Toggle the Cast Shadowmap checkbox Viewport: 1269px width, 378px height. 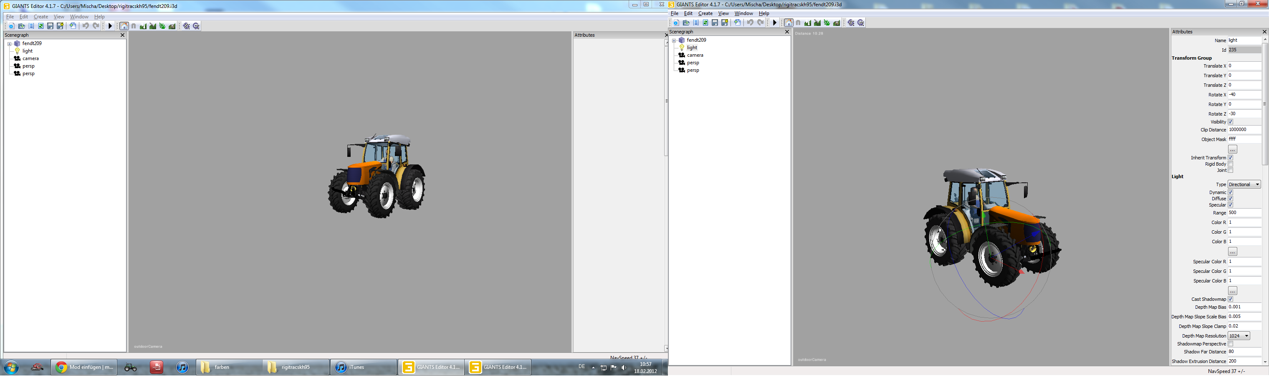click(x=1231, y=299)
